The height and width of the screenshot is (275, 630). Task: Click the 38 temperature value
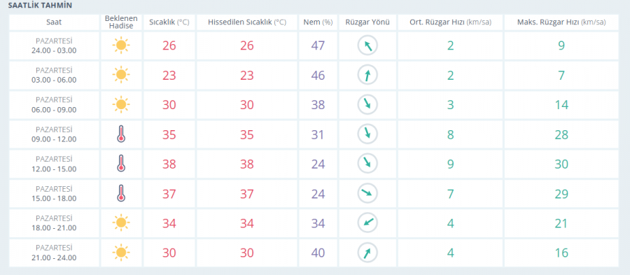(x=169, y=164)
